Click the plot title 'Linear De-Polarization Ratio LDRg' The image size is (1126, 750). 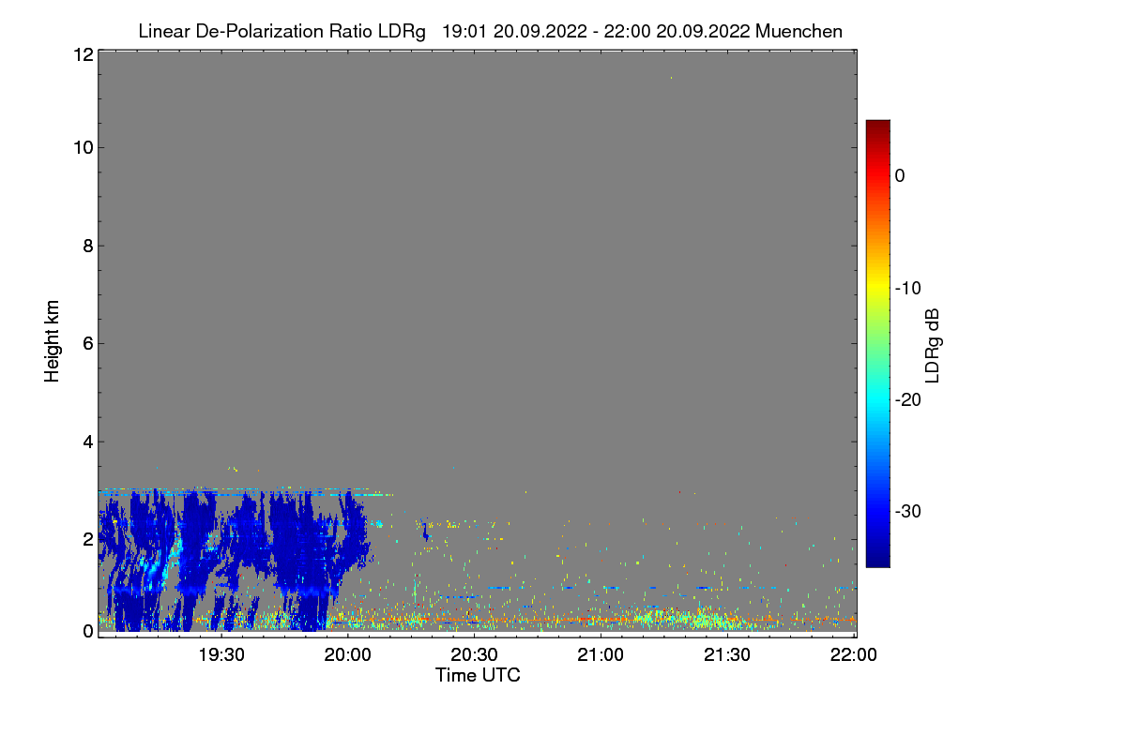(281, 31)
